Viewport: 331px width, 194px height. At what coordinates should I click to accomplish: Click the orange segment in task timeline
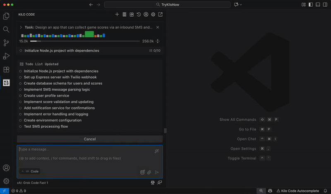[x=96, y=36]
